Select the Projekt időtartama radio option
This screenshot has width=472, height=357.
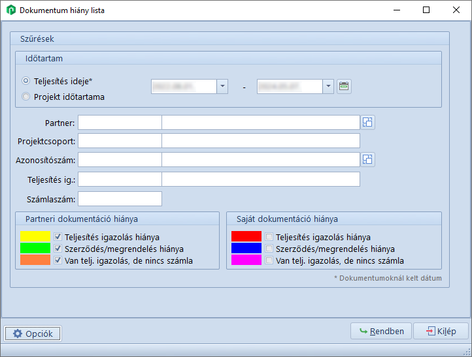pyautogui.click(x=26, y=97)
